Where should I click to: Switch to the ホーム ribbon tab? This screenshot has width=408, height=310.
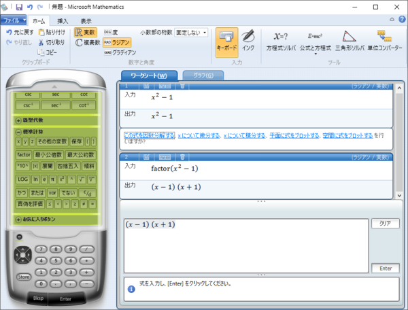point(39,21)
